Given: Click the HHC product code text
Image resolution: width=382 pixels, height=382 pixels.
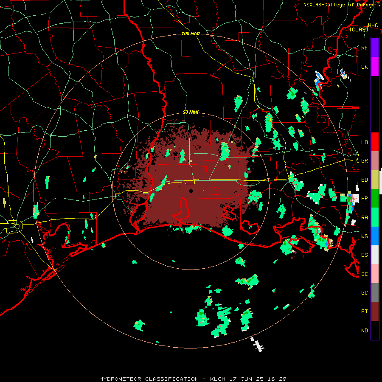Looking at the screenshot, I should click(x=373, y=25).
